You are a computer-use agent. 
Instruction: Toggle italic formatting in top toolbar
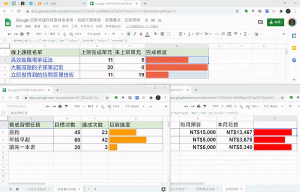[135, 34]
